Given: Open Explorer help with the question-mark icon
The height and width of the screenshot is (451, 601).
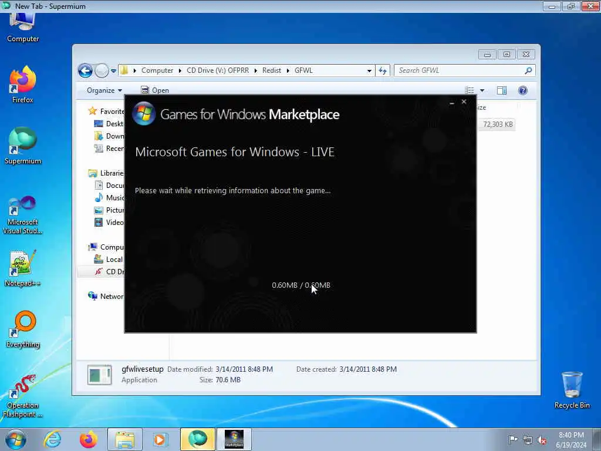Looking at the screenshot, I should pyautogui.click(x=523, y=90).
